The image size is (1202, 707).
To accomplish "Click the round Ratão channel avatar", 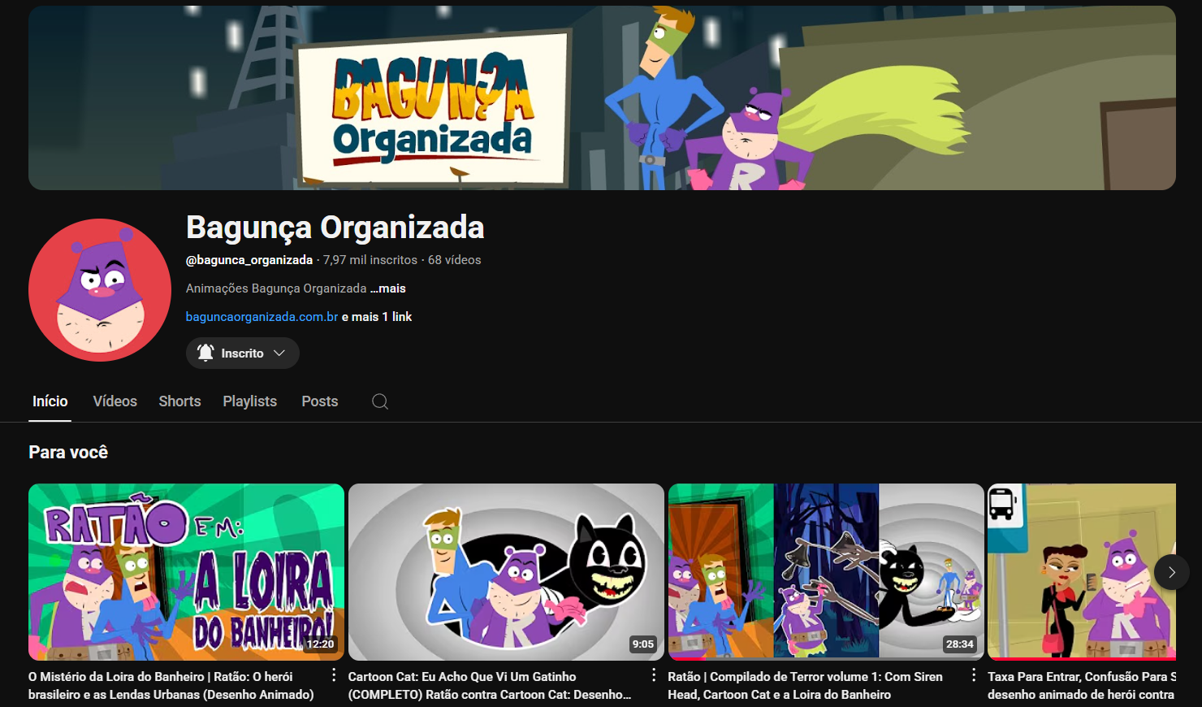I will pyautogui.click(x=100, y=290).
